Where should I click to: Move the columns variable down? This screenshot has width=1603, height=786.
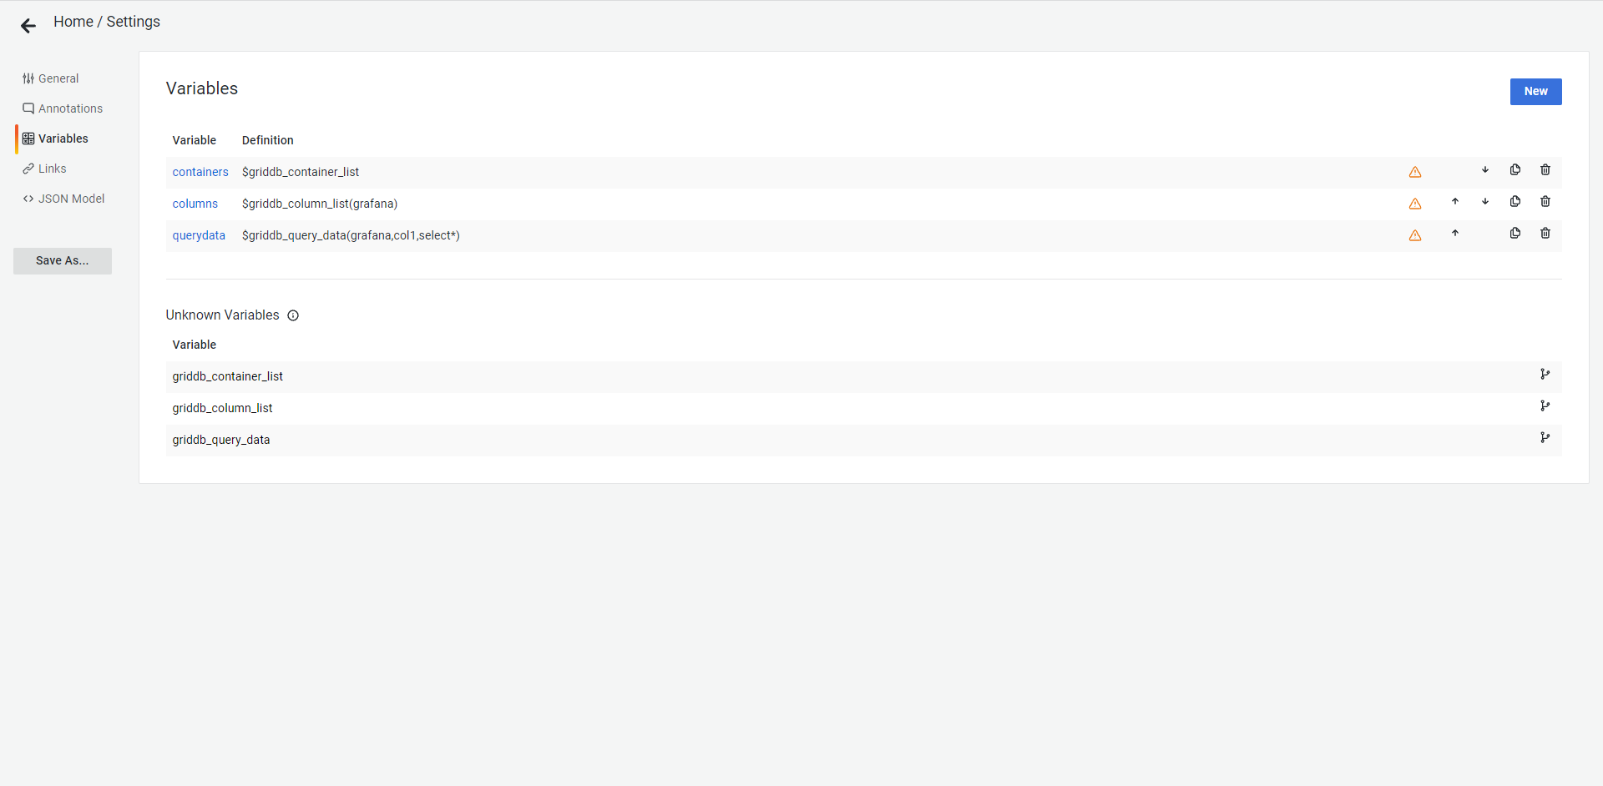(1484, 202)
